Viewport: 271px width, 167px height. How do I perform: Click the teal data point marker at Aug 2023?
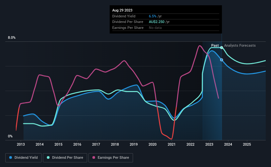[221, 48]
